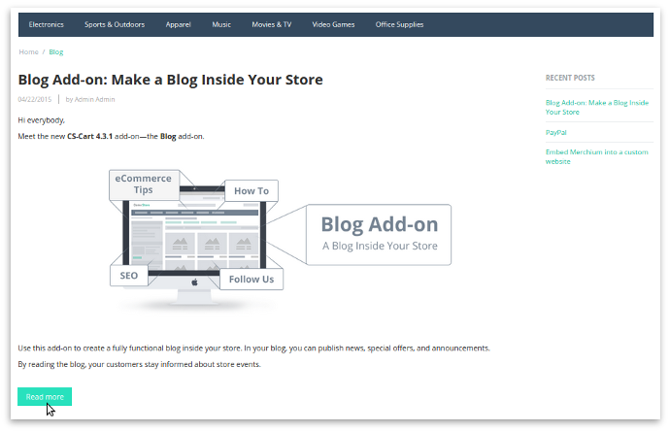Click the Follow Us callout in image
670x432 pixels.
(251, 279)
